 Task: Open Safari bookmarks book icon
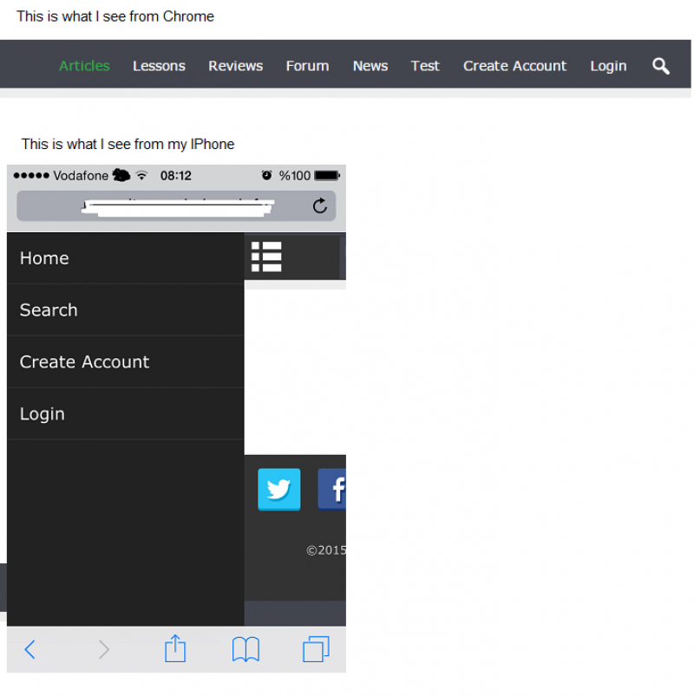246,649
